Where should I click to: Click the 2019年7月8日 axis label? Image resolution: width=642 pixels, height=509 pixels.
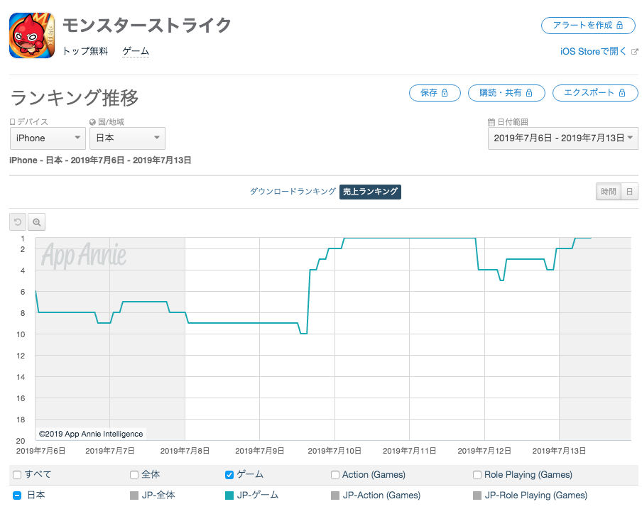pos(185,451)
